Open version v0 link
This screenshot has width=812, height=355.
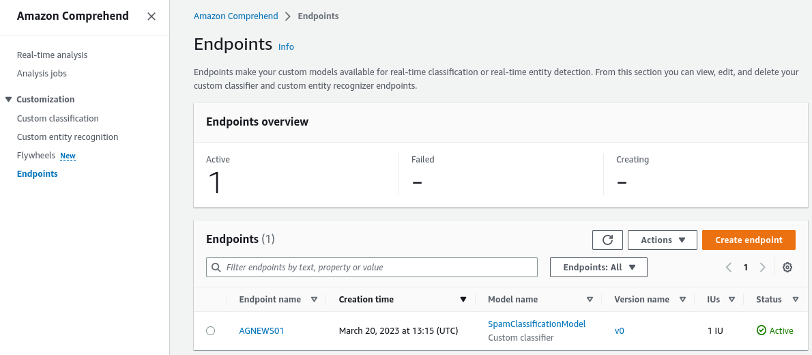620,330
